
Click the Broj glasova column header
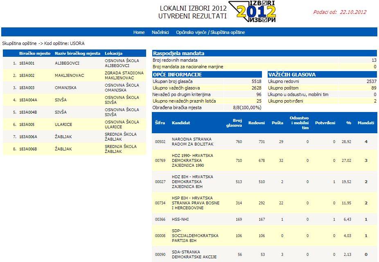click(234, 123)
